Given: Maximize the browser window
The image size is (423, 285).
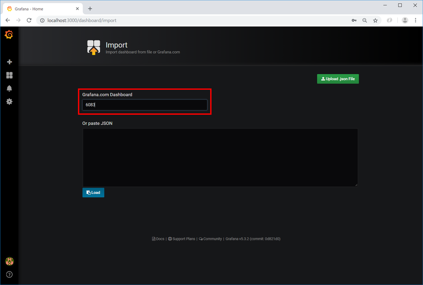Looking at the screenshot, I should [x=400, y=5].
